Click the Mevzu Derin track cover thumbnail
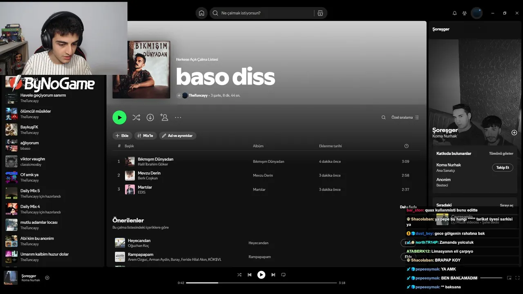 [x=130, y=176]
